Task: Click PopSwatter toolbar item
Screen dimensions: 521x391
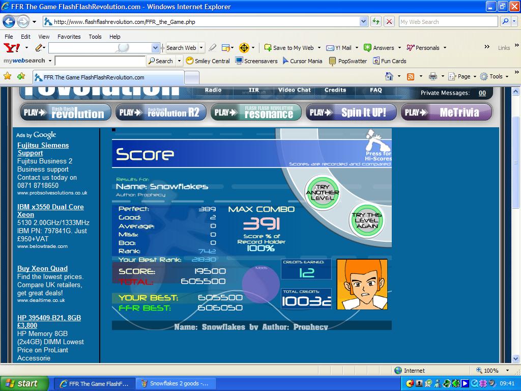Action: click(x=348, y=61)
